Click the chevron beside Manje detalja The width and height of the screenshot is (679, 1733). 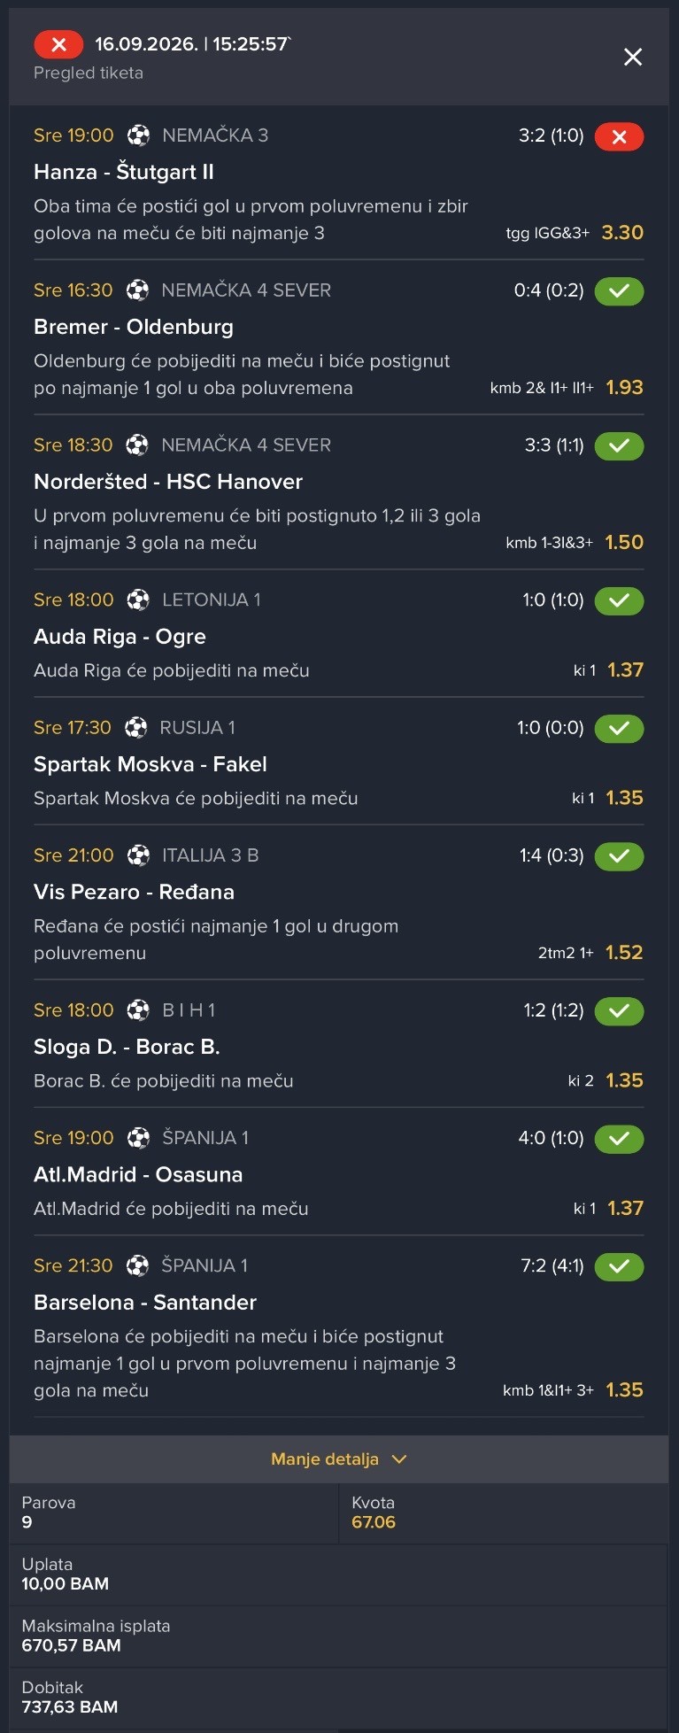(399, 1458)
